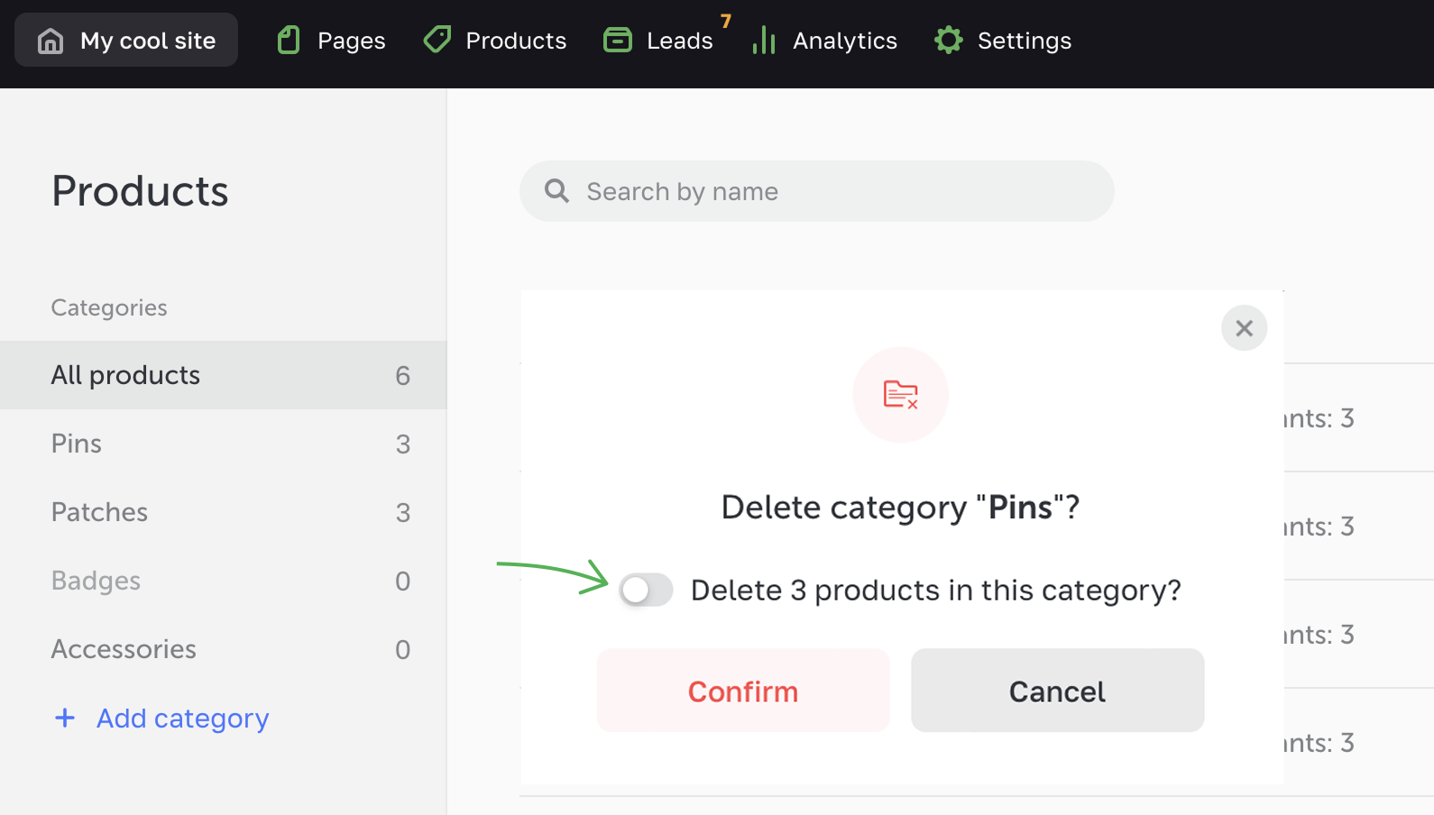Viewport: 1434px width, 815px height.
Task: Select the Badges category
Action: (x=96, y=581)
